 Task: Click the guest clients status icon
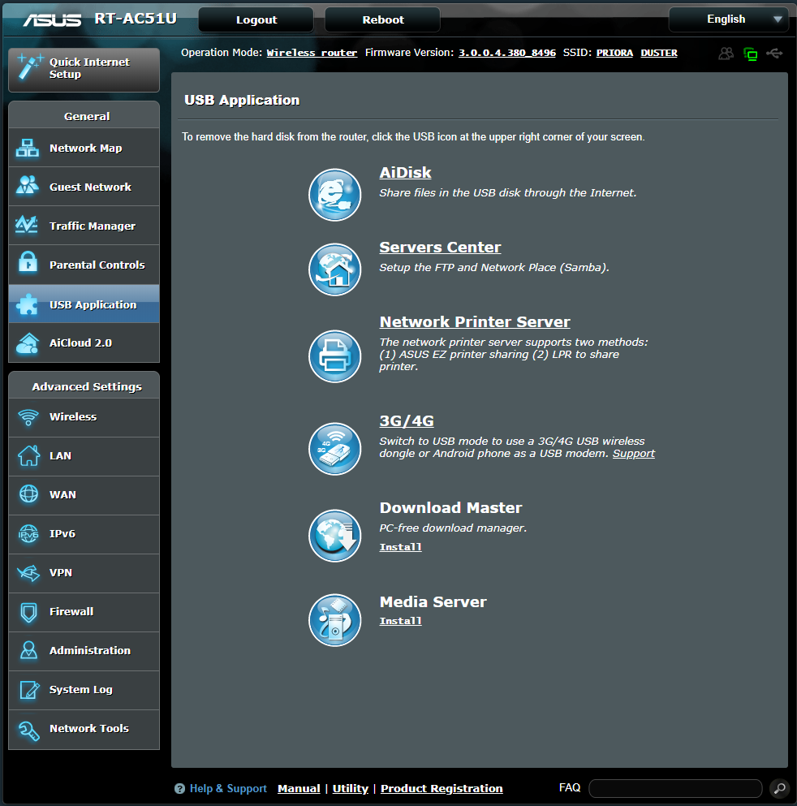click(x=726, y=53)
